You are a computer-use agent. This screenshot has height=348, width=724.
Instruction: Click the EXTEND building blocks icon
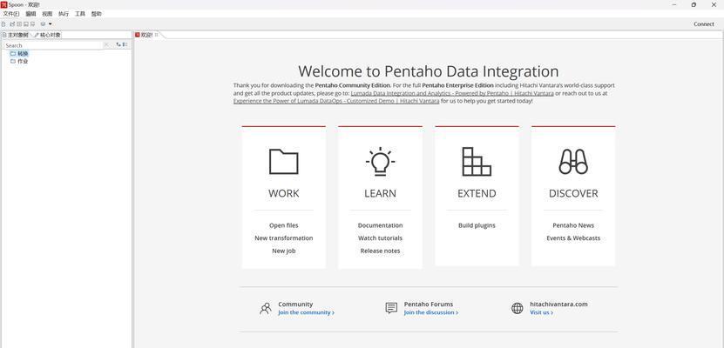(x=477, y=161)
